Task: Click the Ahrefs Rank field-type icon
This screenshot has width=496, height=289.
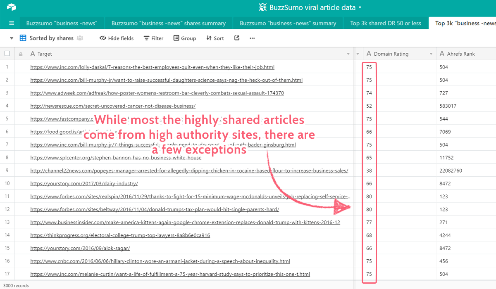Action: click(x=443, y=54)
